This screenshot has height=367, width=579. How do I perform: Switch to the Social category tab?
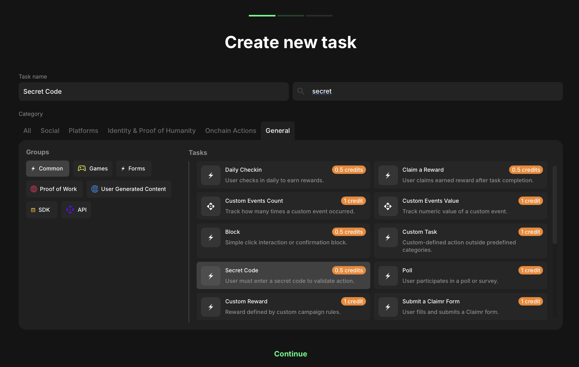(50, 131)
